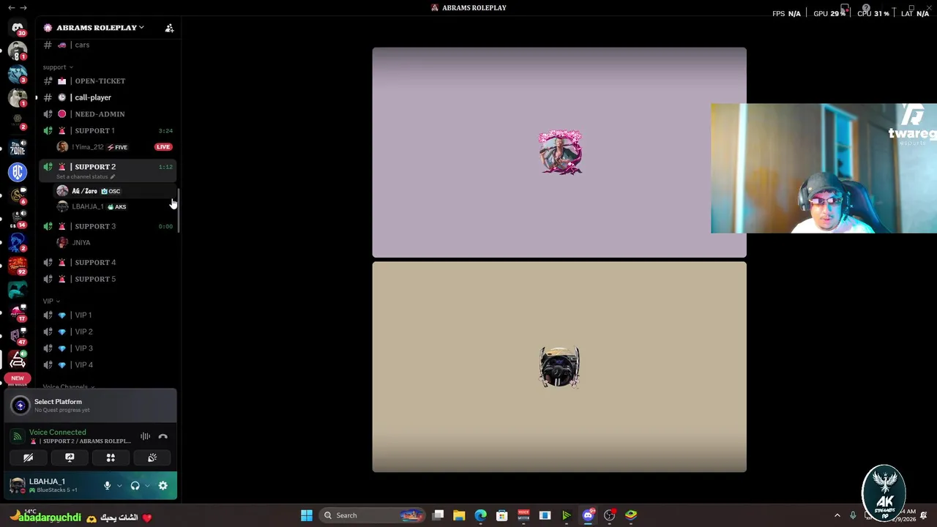
Task: Click Select Platform quest prompt
Action: [90, 405]
